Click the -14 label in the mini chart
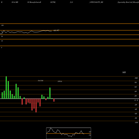The width and height of the screenshot is (139, 139). (90, 135)
